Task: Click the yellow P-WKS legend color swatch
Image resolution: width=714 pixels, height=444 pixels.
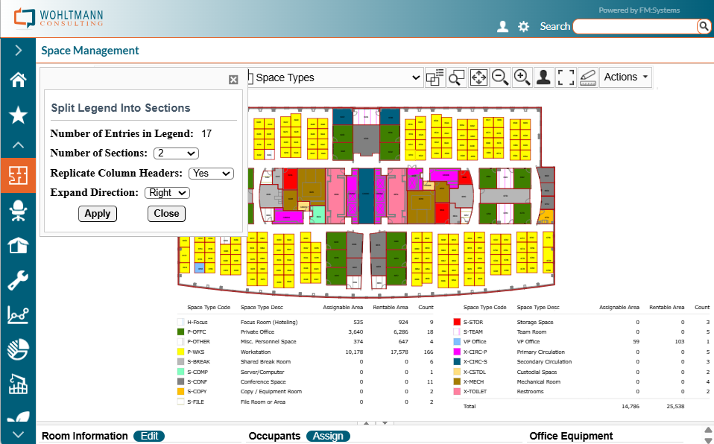Action: [180, 352]
